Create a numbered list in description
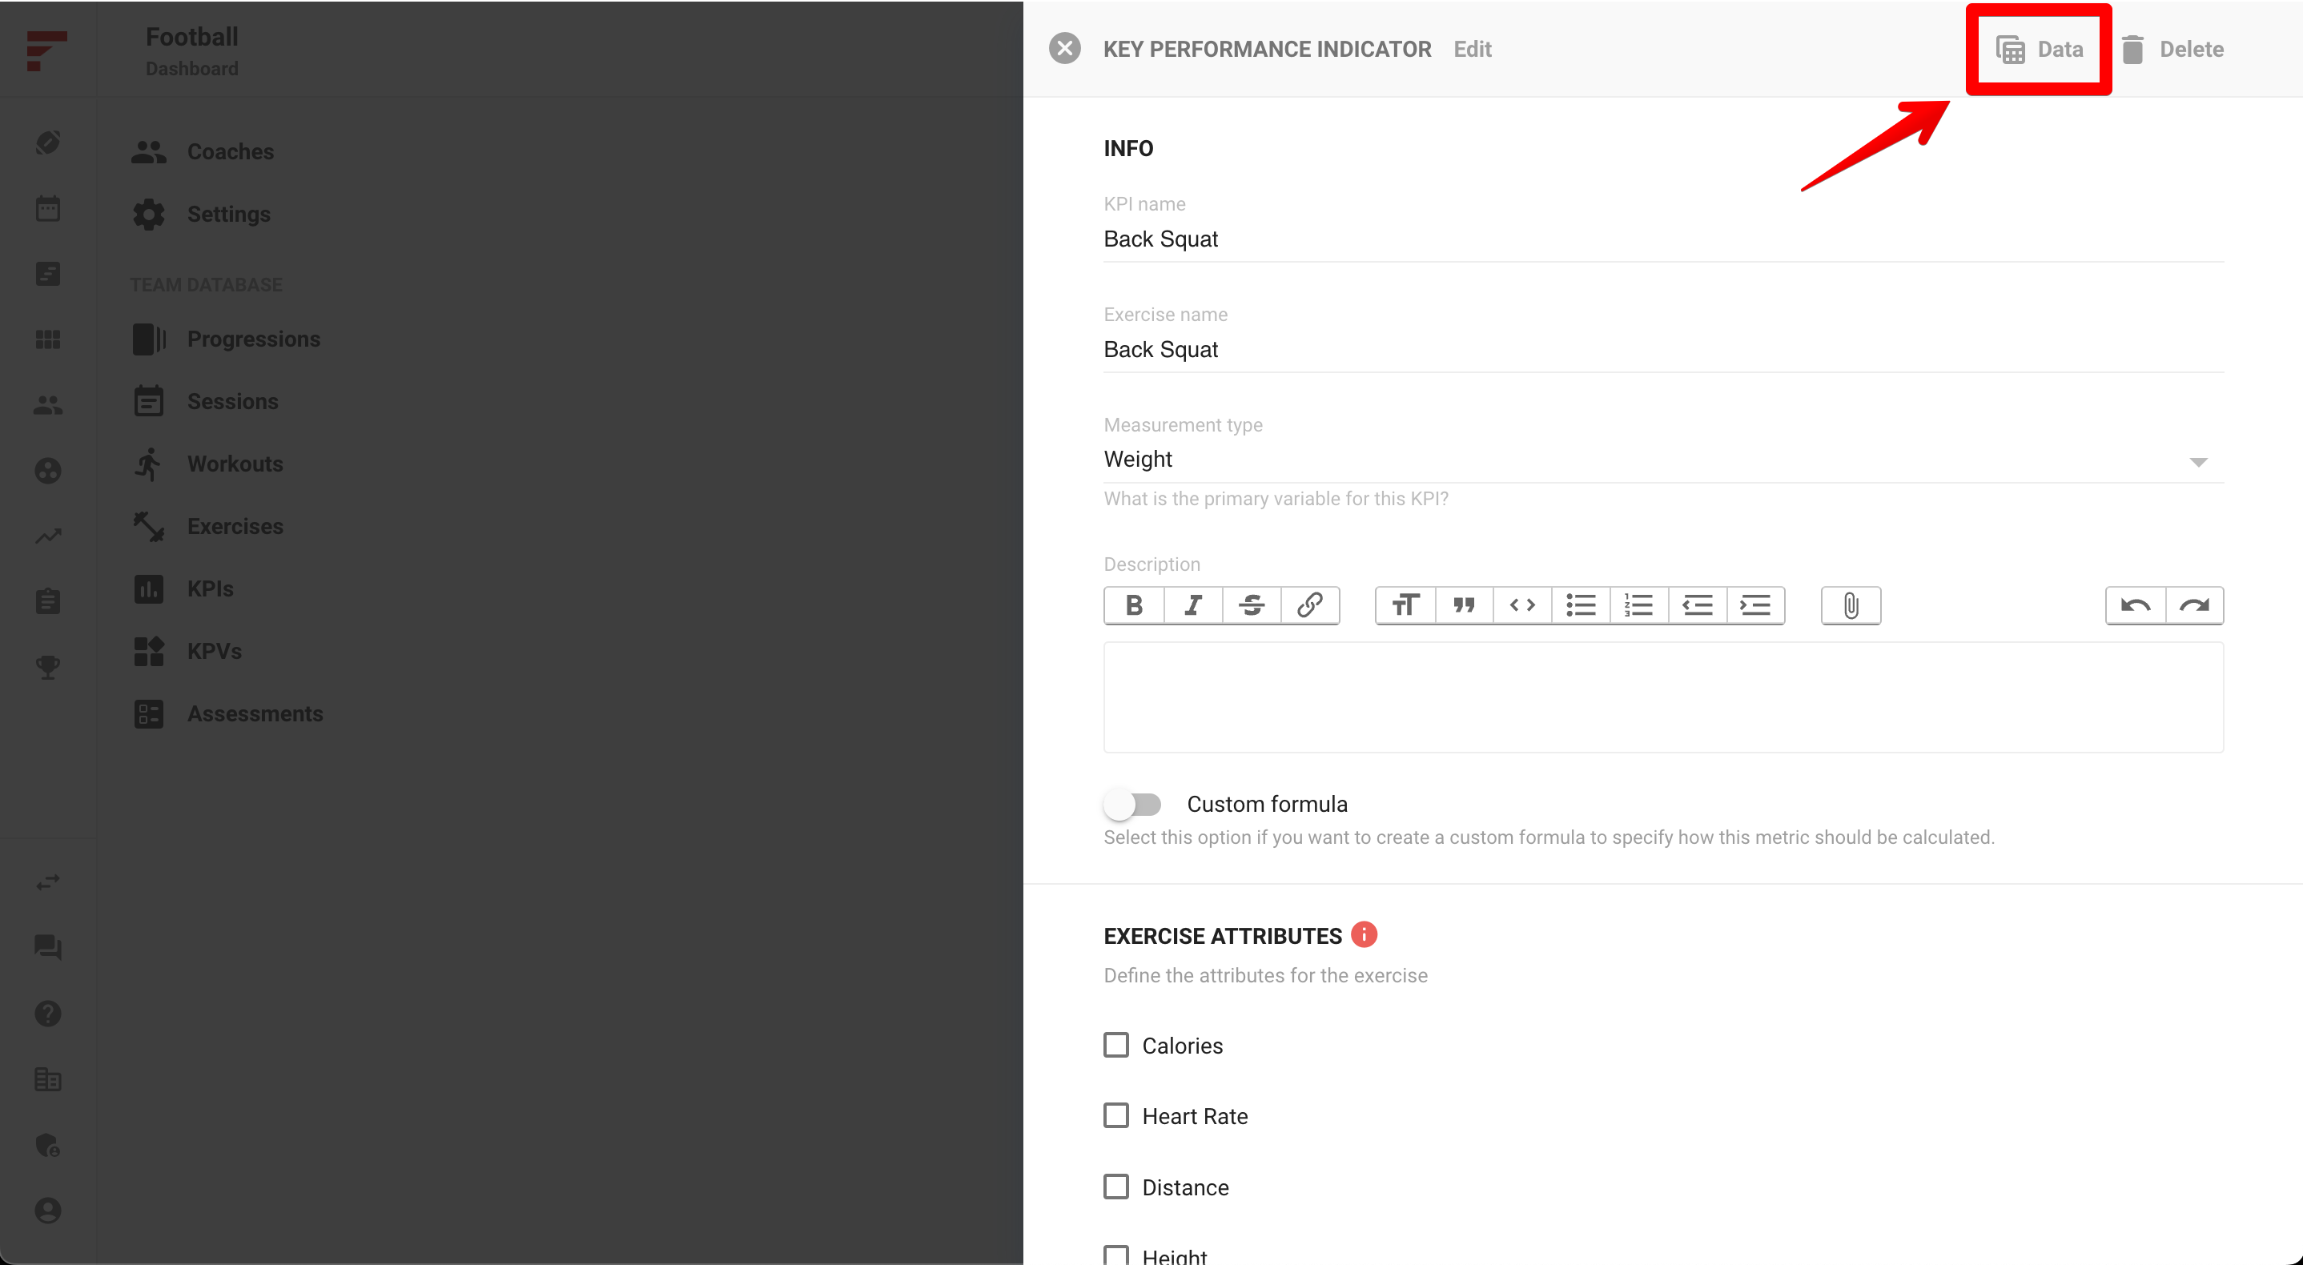 coord(1638,605)
